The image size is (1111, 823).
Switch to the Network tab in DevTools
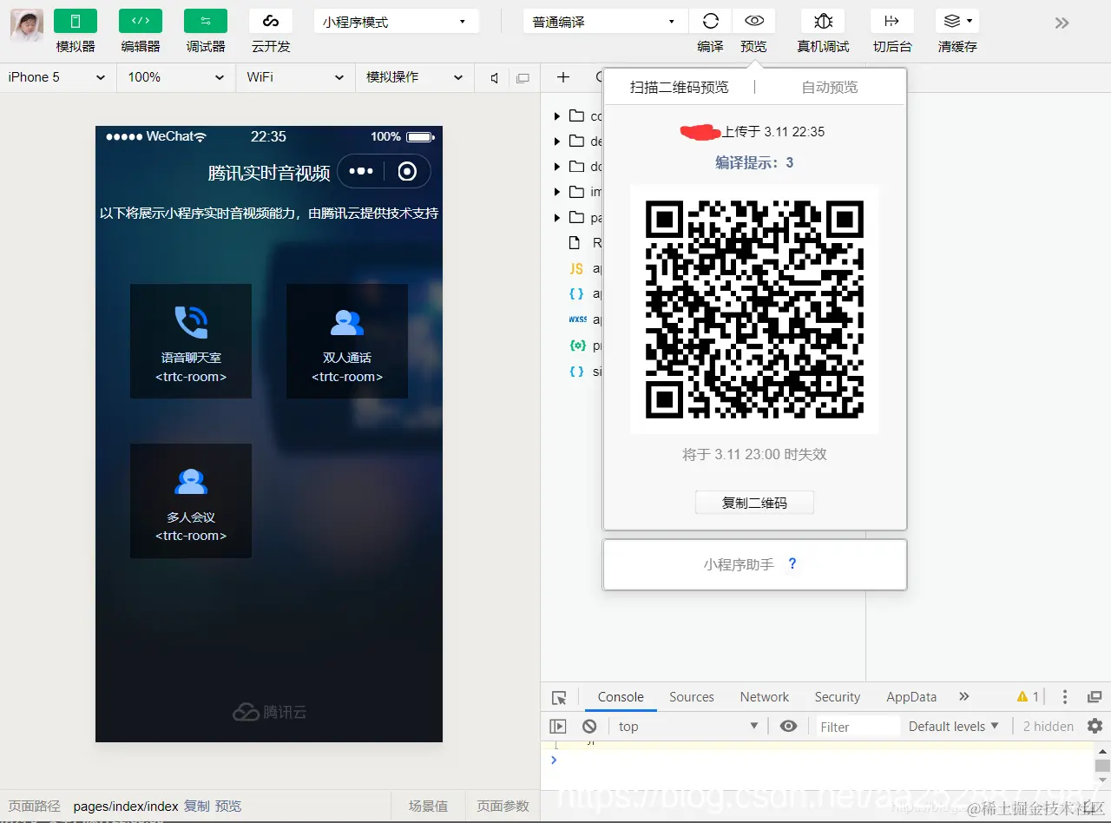[765, 697]
